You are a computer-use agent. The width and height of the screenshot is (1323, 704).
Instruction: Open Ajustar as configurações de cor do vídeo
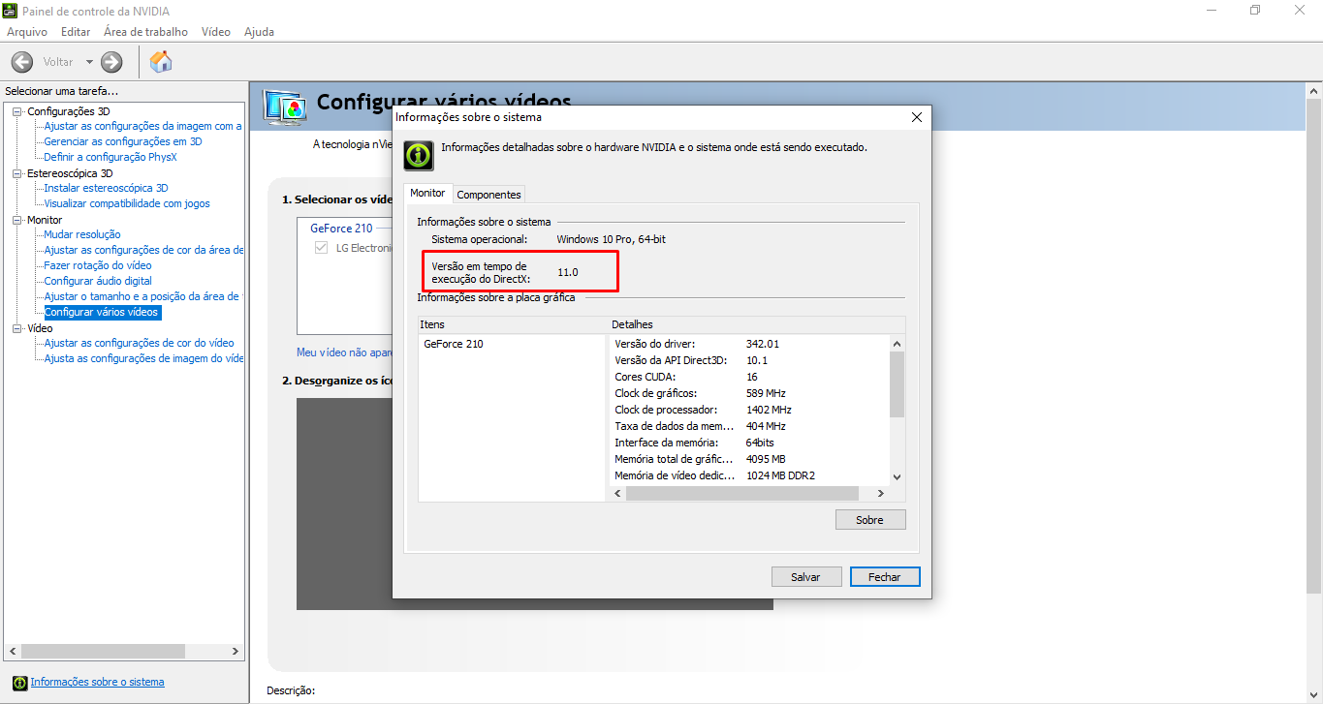139,343
